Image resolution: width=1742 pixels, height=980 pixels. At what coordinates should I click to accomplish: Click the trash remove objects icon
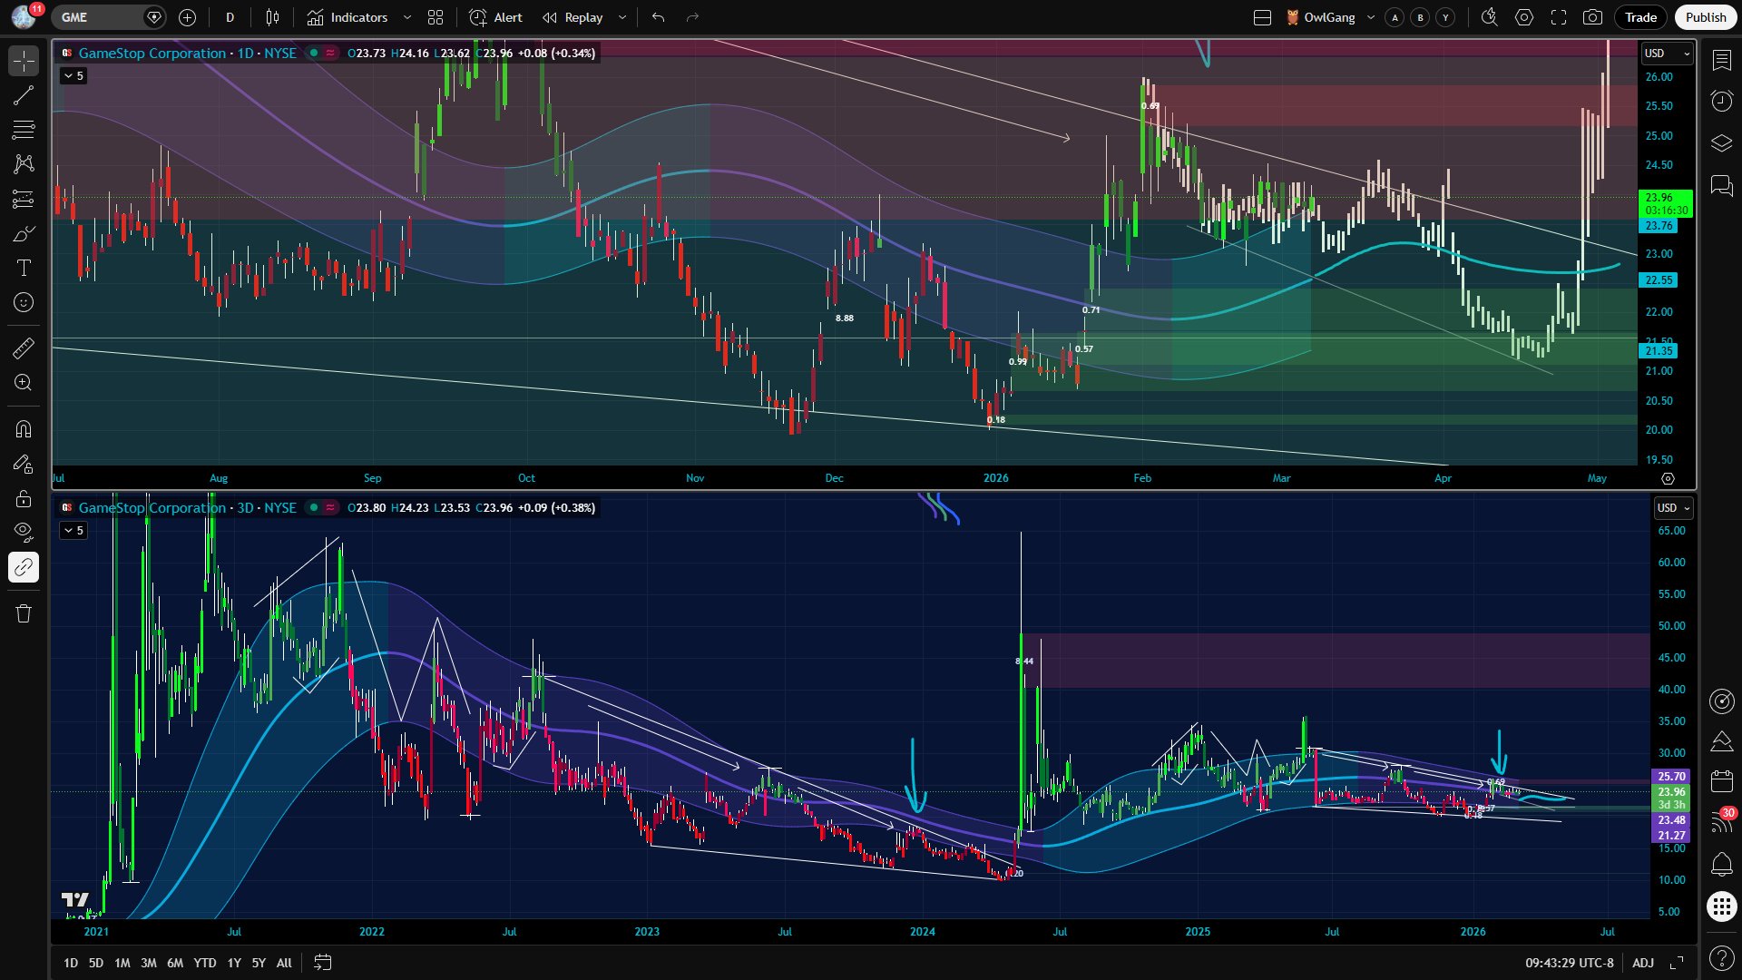pos(24,614)
